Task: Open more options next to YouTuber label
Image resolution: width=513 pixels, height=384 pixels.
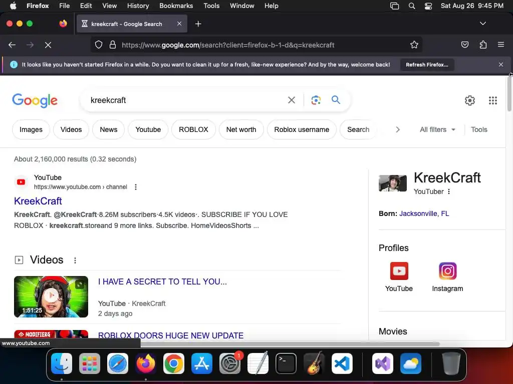Action: click(x=449, y=191)
